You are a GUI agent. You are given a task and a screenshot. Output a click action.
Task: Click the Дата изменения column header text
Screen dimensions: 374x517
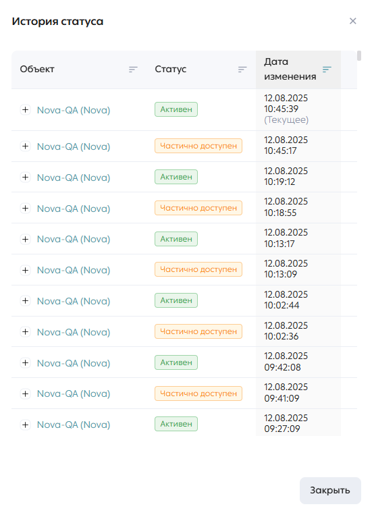[x=290, y=70]
